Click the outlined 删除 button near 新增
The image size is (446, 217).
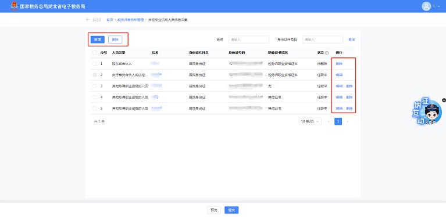[115, 39]
